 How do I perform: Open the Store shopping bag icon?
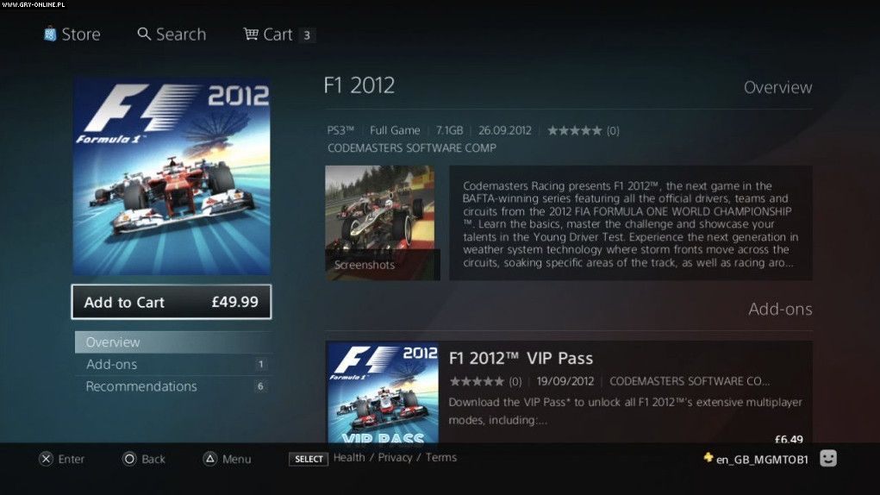(50, 34)
